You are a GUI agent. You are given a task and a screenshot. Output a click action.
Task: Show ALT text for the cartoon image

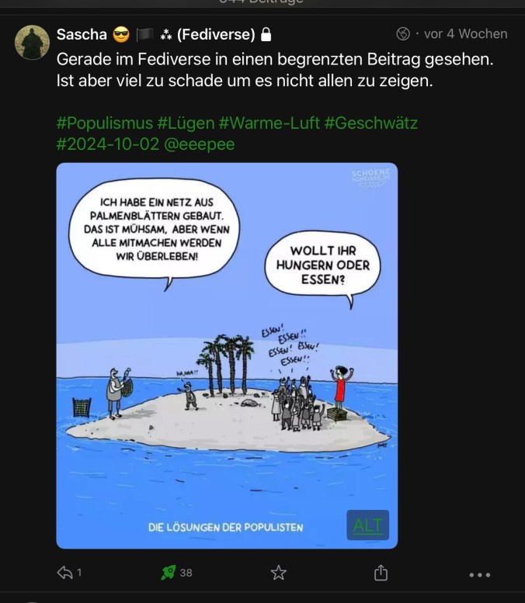pos(368,525)
